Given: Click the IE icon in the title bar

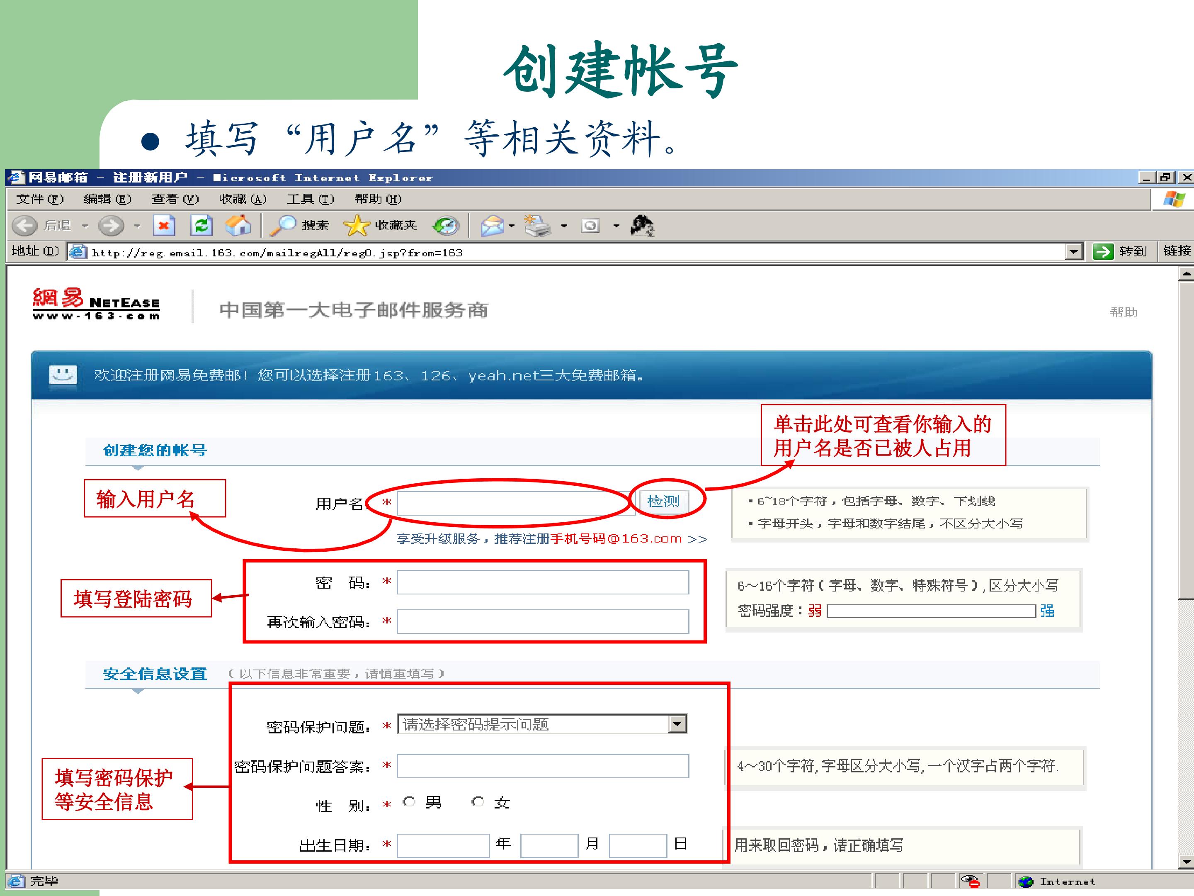Looking at the screenshot, I should coord(17,178).
